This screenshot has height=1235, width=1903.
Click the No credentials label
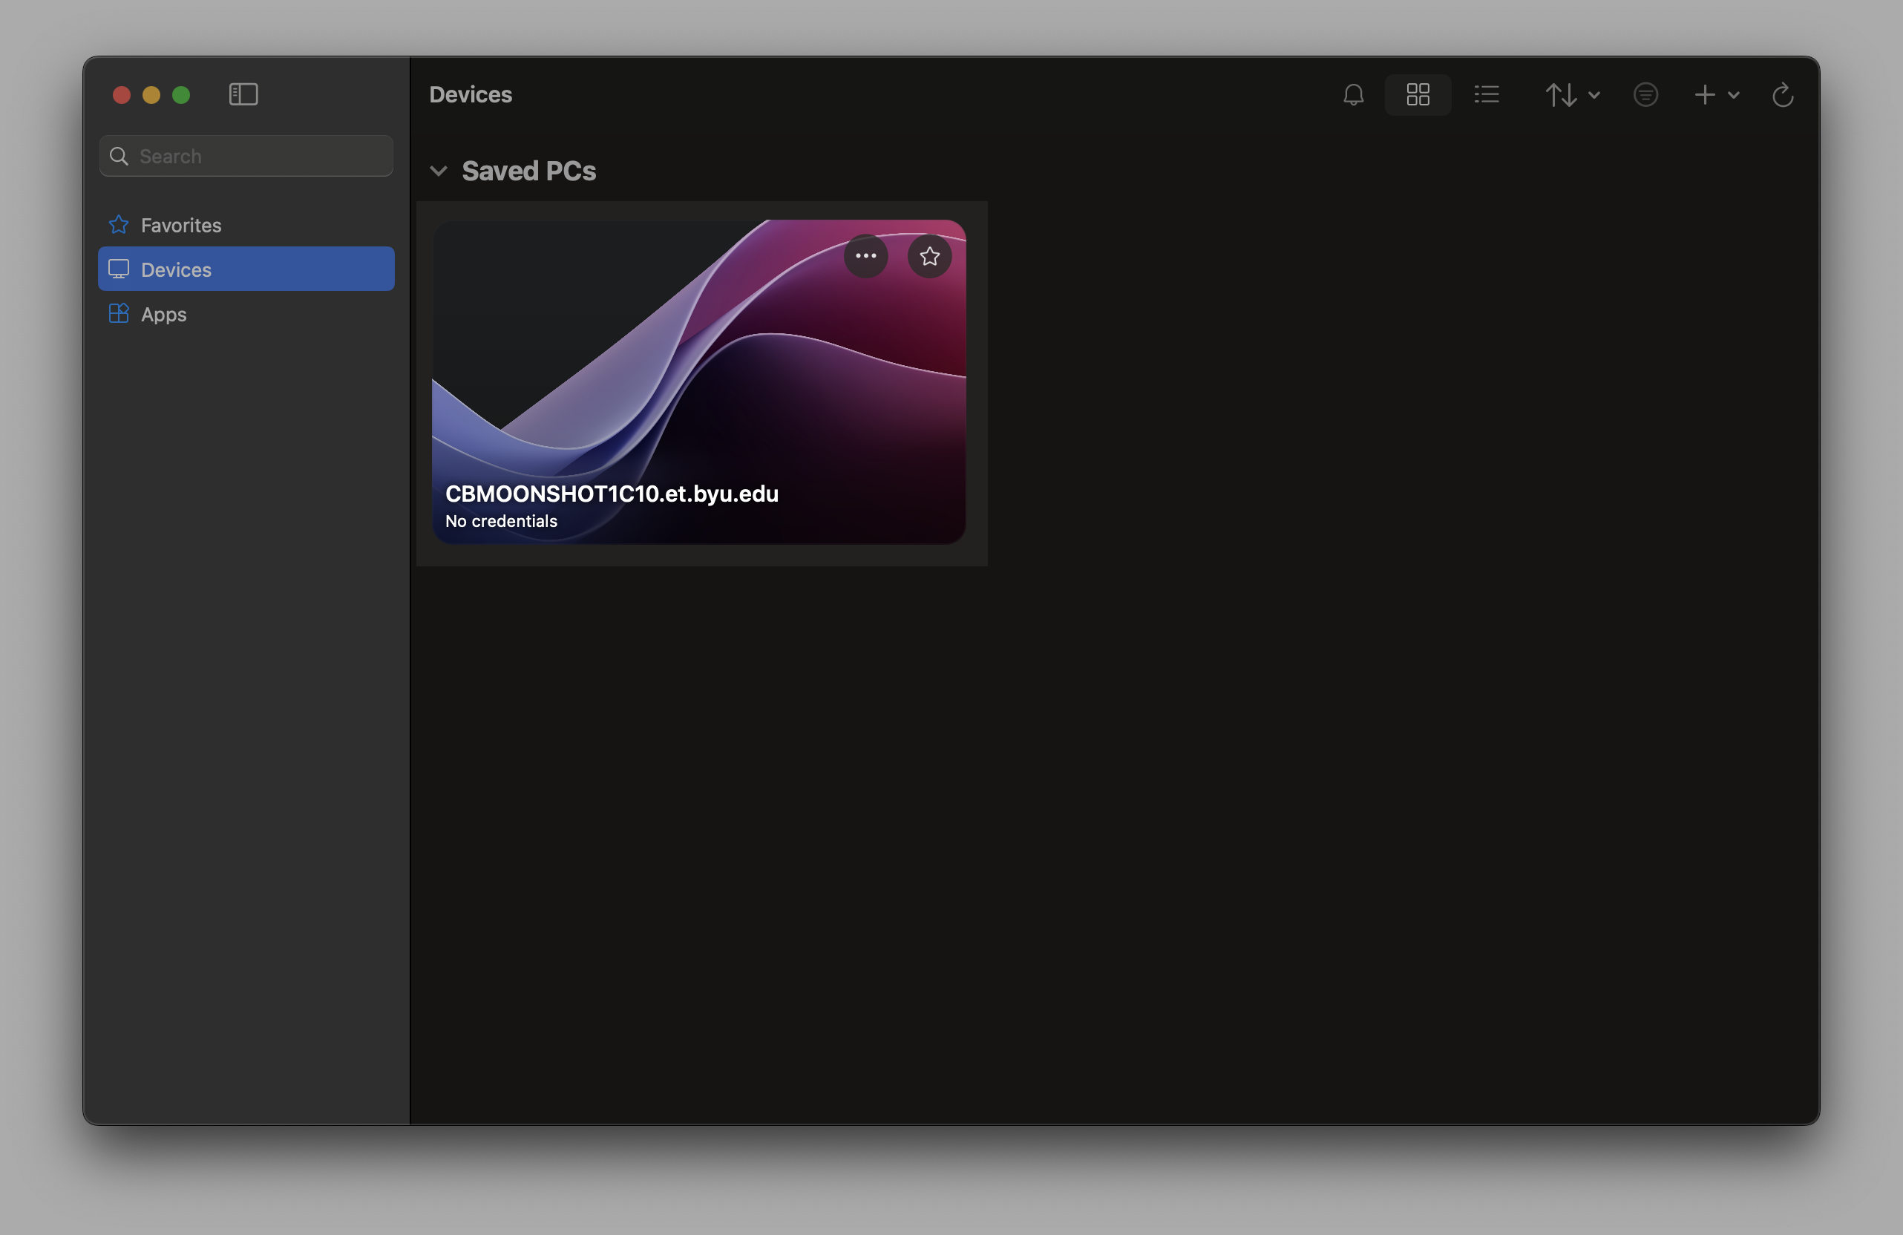pos(501,521)
